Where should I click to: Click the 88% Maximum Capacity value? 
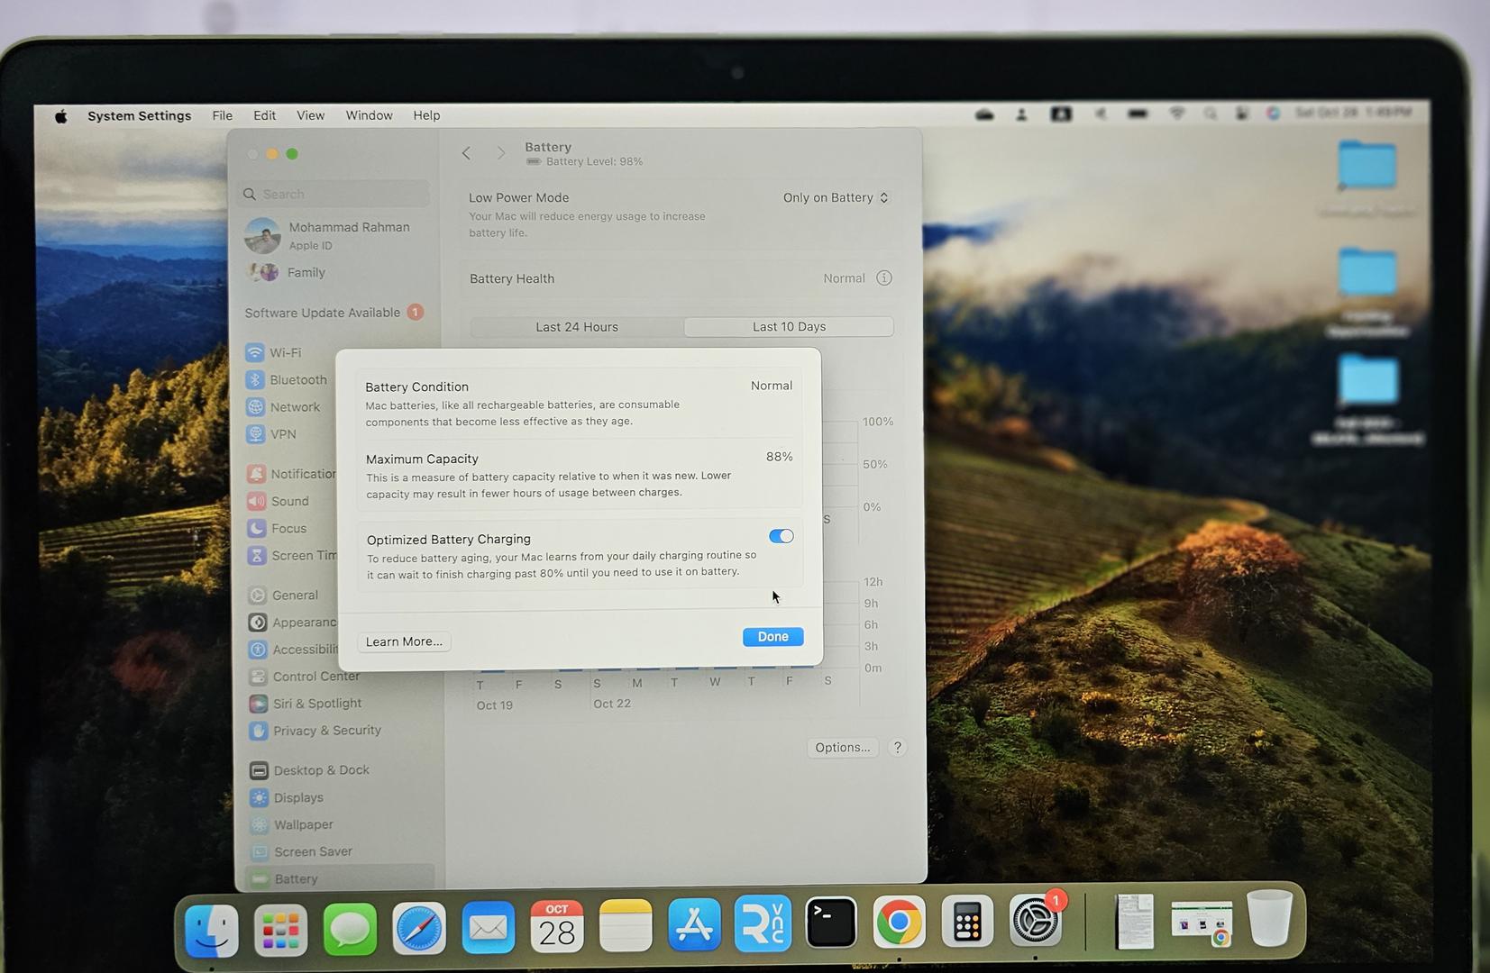(x=779, y=457)
